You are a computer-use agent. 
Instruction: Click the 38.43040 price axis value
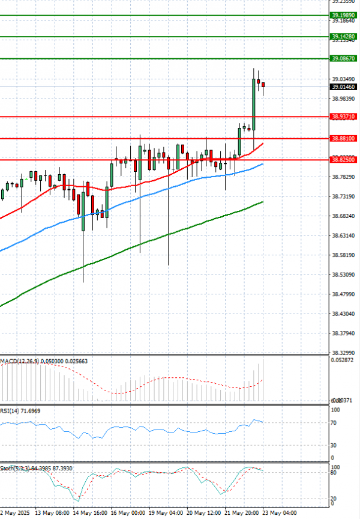pyautogui.click(x=343, y=314)
